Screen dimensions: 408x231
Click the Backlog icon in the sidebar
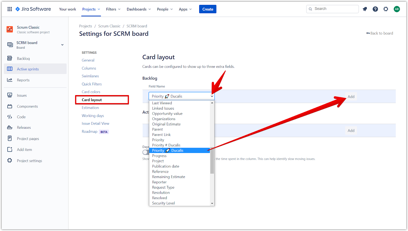10,58
